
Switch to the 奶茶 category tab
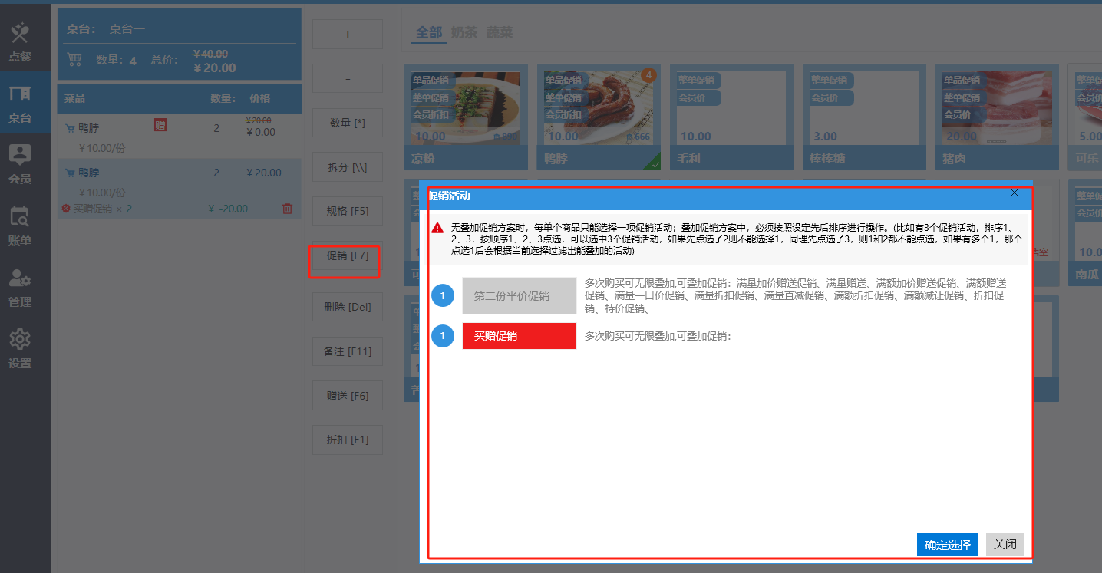click(464, 32)
